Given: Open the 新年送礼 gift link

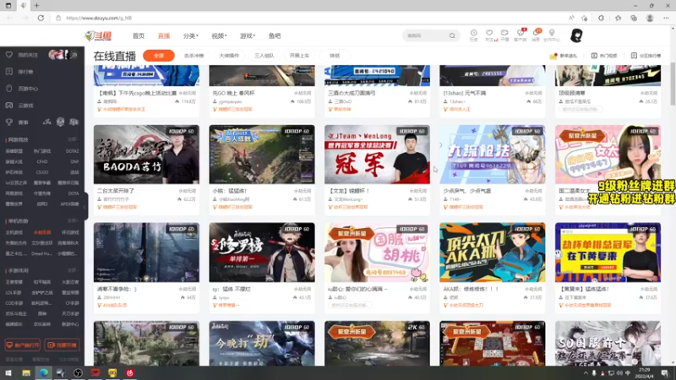Looking at the screenshot, I should tap(564, 56).
